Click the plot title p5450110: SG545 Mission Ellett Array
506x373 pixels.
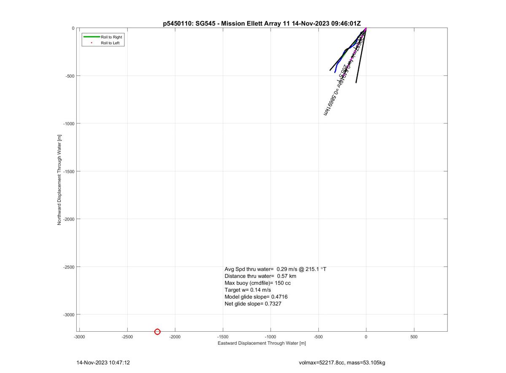click(262, 24)
